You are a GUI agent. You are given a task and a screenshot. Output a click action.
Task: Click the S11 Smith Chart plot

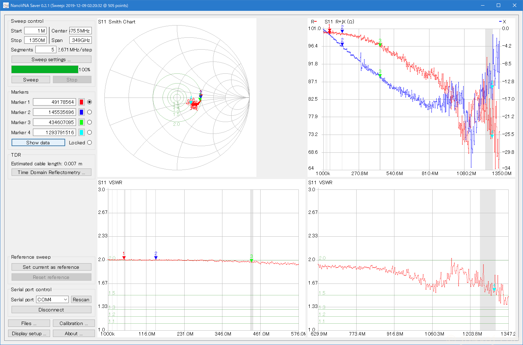tap(177, 98)
